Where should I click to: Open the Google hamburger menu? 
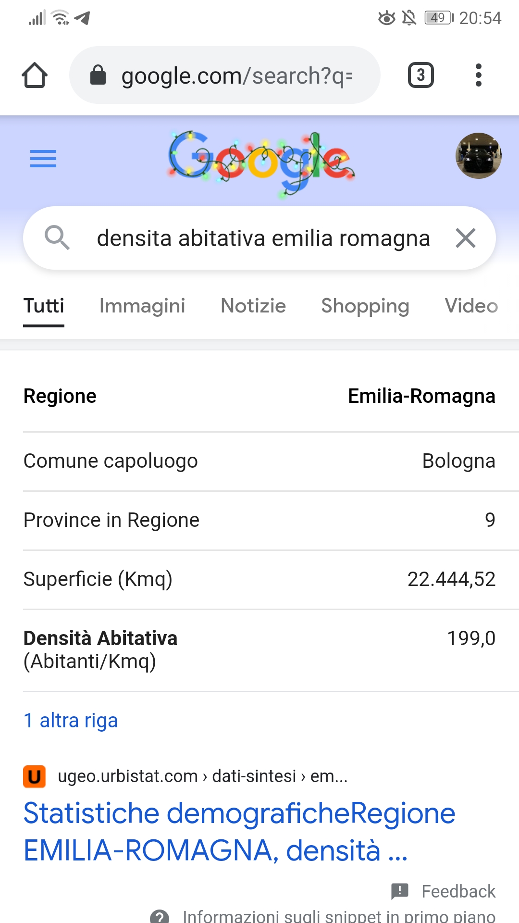coord(43,159)
